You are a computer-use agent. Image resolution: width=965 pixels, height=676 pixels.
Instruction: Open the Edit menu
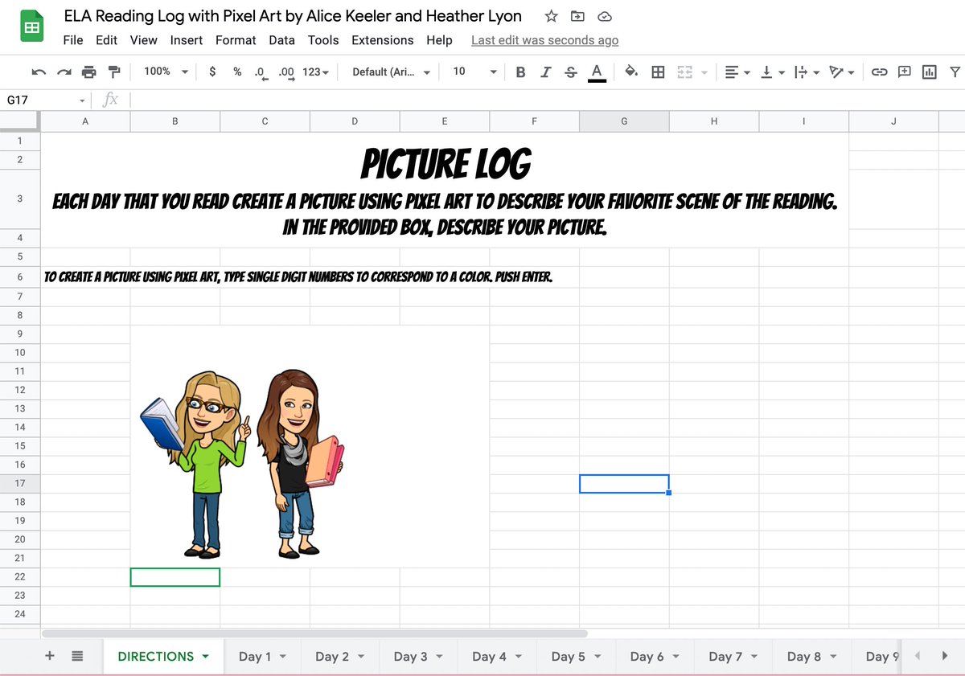[106, 40]
